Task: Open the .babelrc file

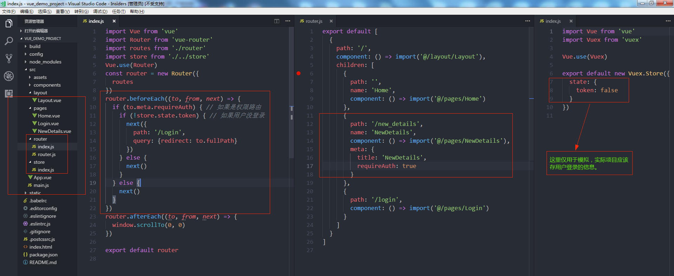Action: click(47, 201)
